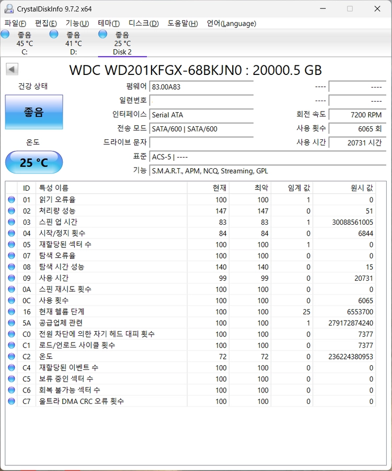The height and width of the screenshot is (471, 392).
Task: Click status orb of row C1 로드/언로드 사이클
Action: coord(11,345)
